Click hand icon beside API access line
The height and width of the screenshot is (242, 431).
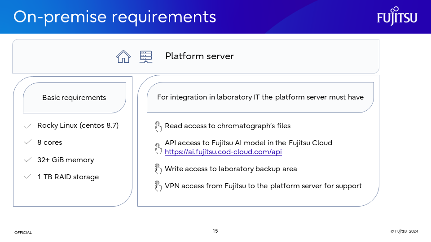pyautogui.click(x=158, y=148)
